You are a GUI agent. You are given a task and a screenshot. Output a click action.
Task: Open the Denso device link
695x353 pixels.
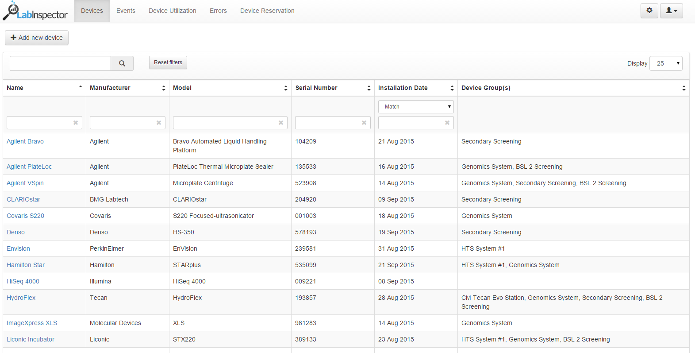tap(15, 232)
